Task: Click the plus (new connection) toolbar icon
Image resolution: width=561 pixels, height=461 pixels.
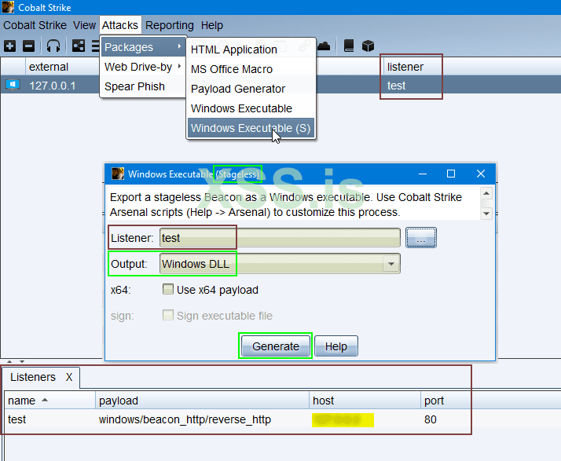Action: pyautogui.click(x=9, y=46)
